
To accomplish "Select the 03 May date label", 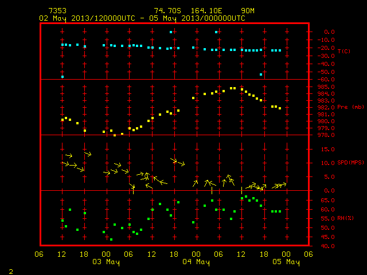I will tap(106, 262).
